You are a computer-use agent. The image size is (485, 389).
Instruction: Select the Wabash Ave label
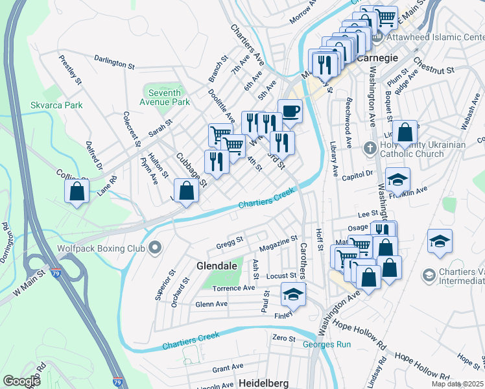click(471, 112)
